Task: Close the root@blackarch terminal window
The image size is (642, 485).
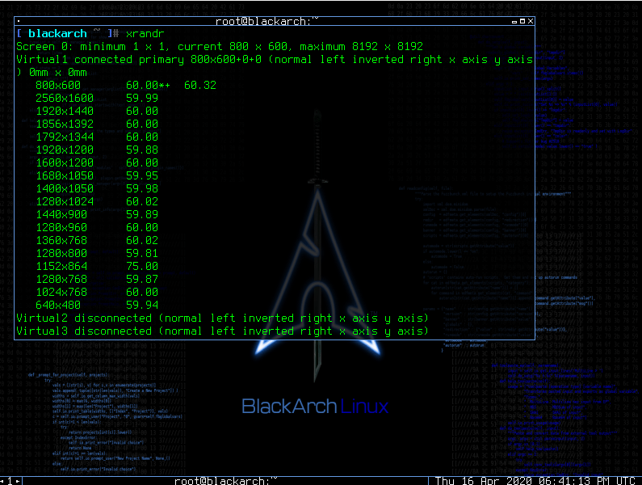Action: [531, 21]
